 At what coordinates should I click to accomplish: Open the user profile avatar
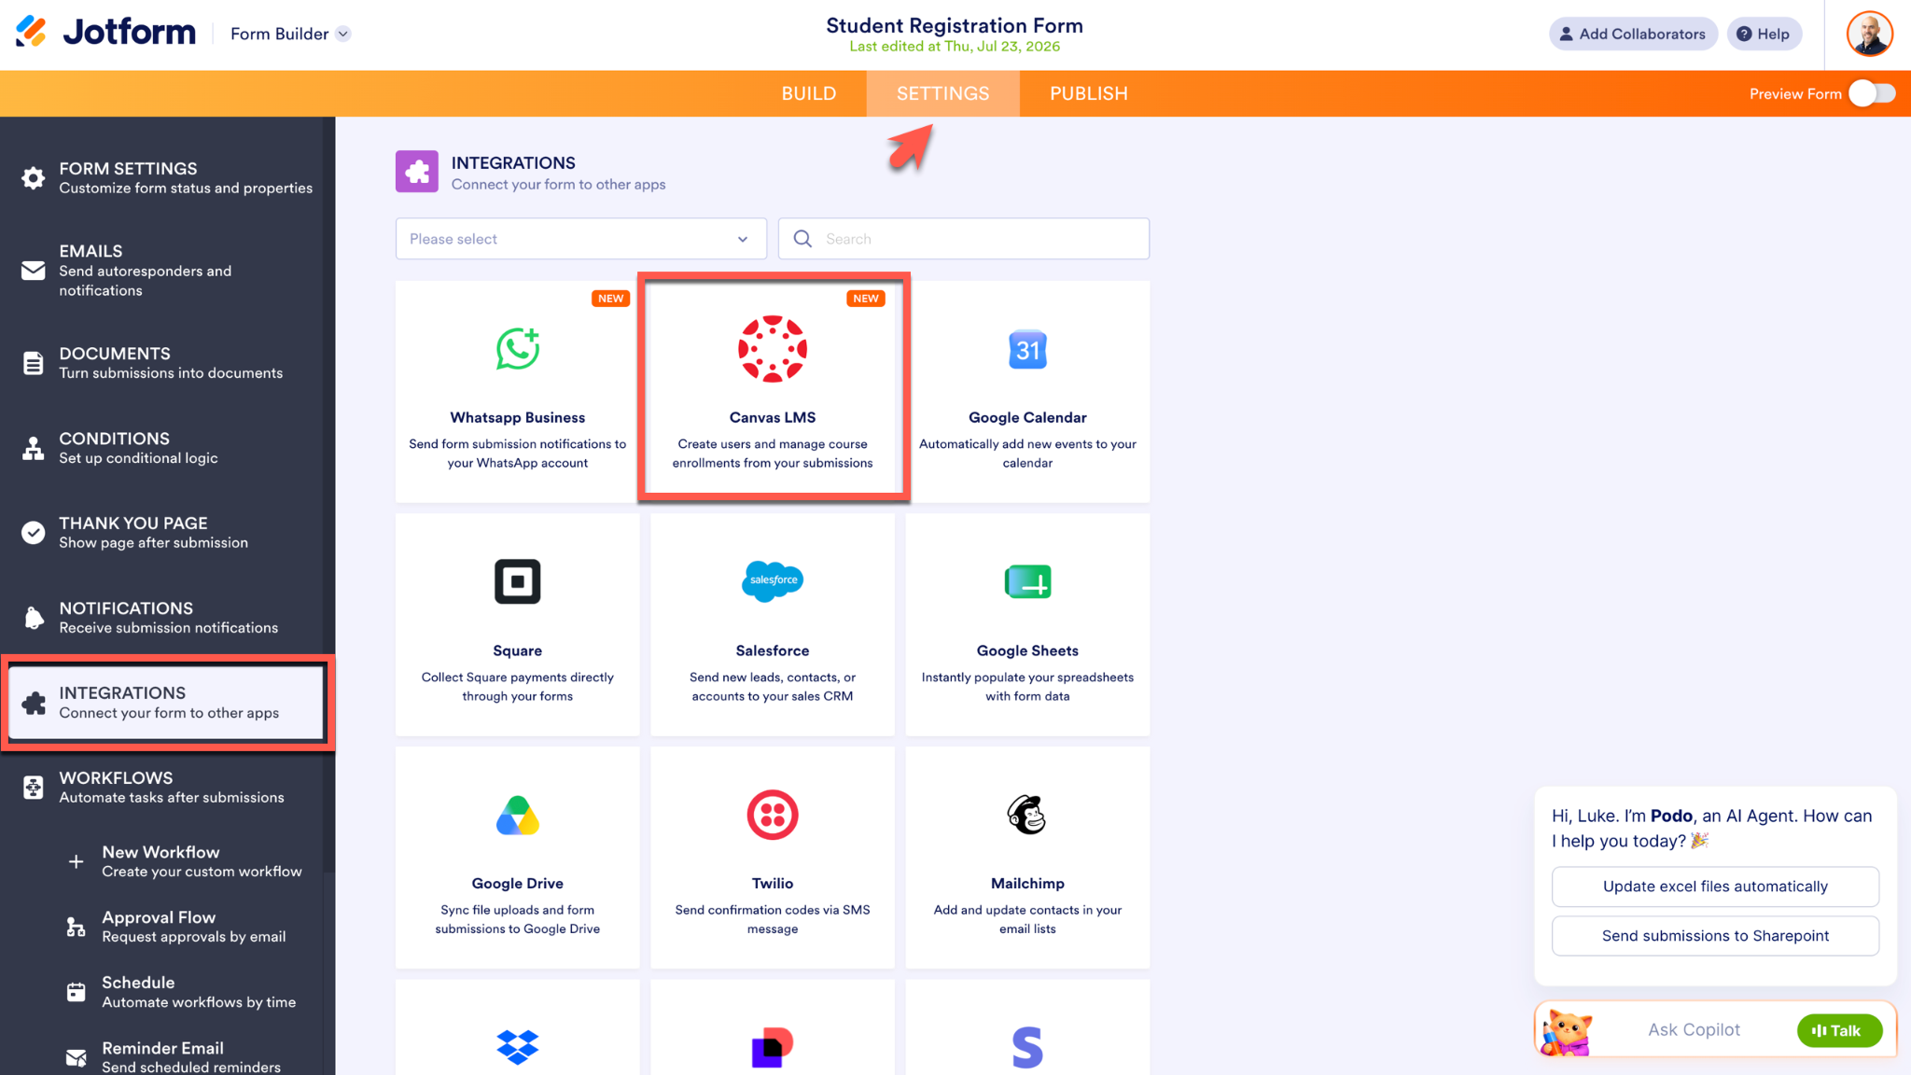pyautogui.click(x=1869, y=35)
